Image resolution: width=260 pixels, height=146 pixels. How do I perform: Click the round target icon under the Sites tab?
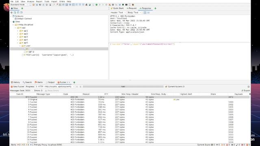tap(11, 13)
